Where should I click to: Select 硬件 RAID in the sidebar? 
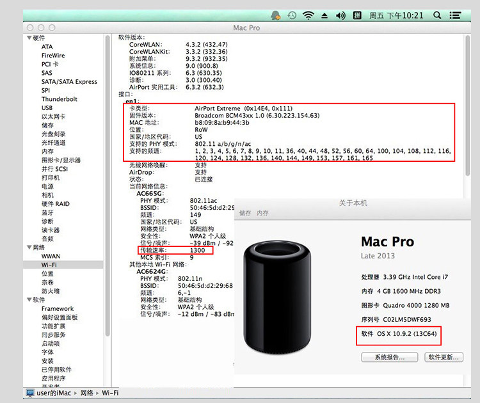[56, 204]
